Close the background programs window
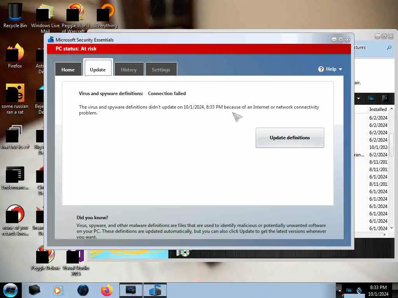This screenshot has height=298, width=398. pos(391,36)
